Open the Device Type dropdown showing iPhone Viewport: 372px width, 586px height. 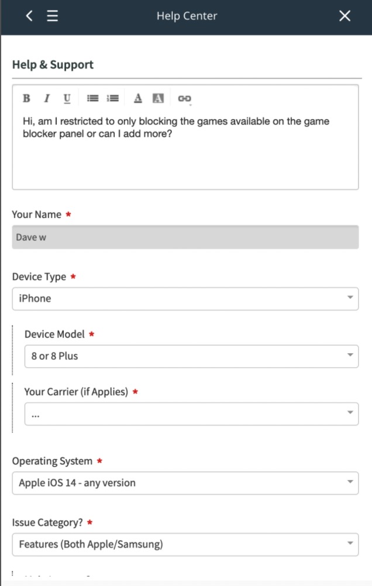185,299
